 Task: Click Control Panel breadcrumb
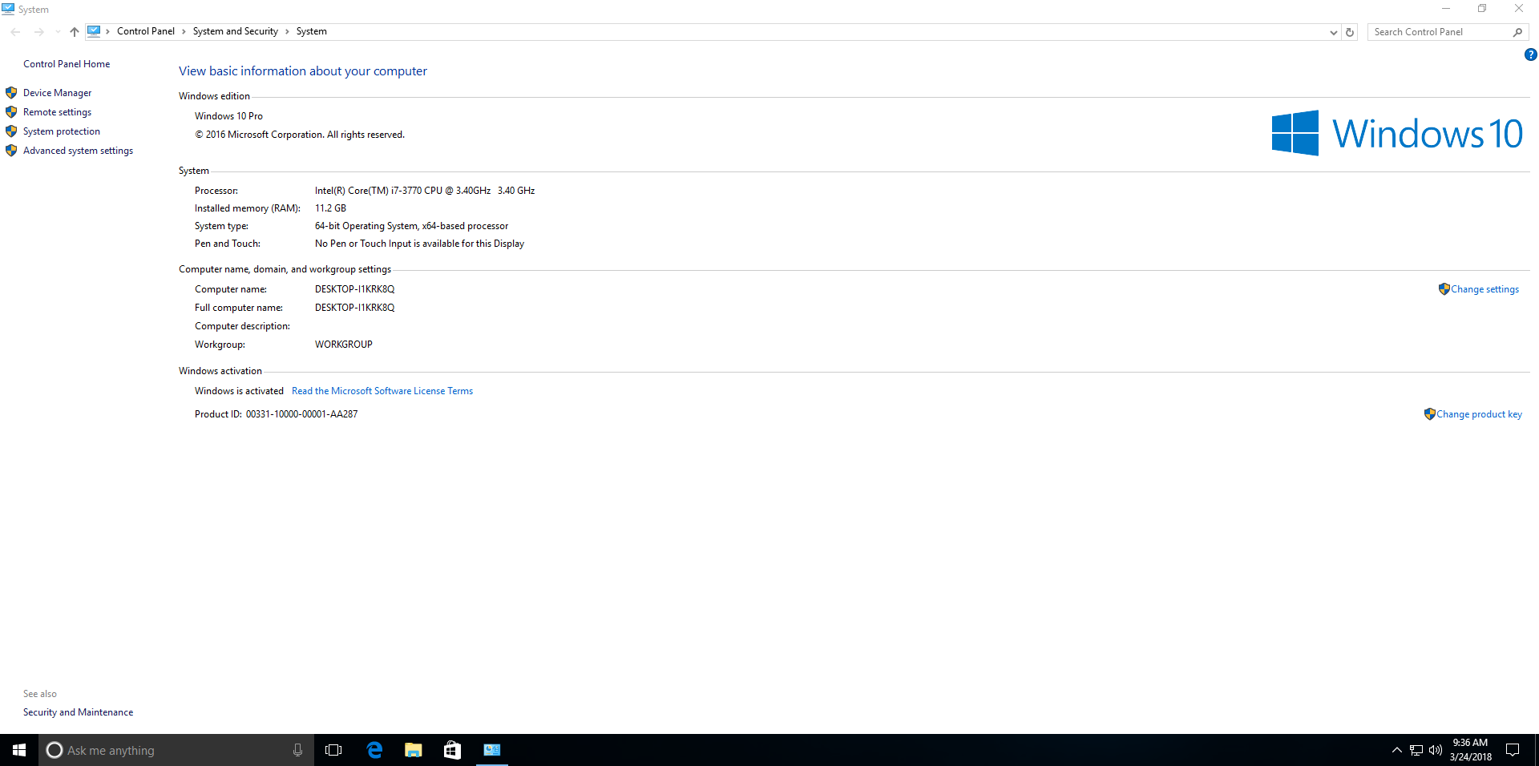click(x=146, y=31)
